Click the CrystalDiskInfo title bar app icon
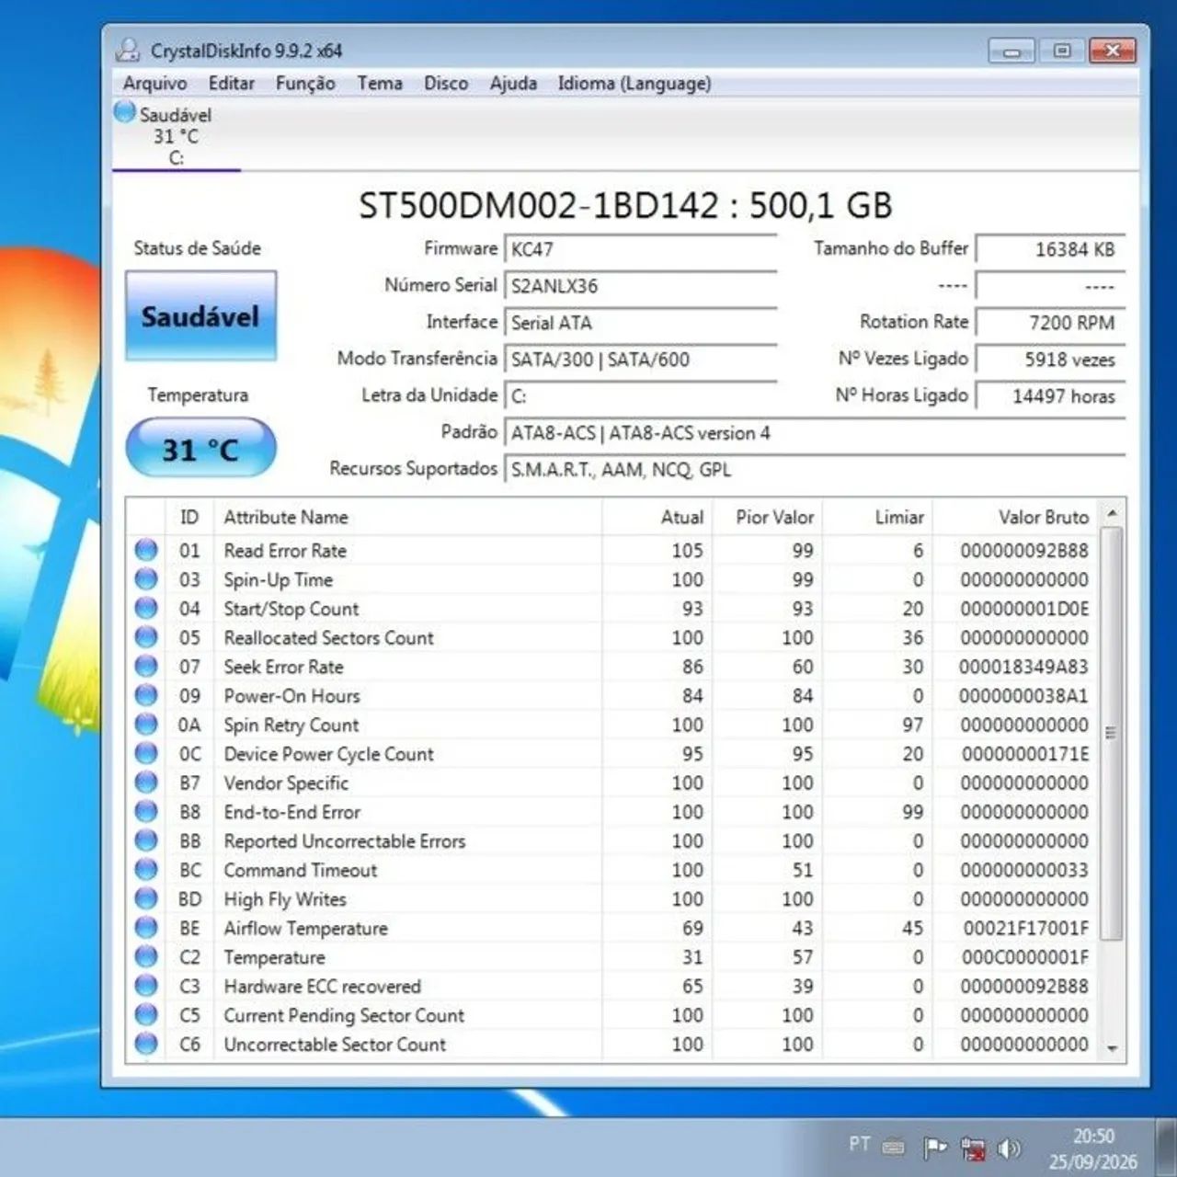This screenshot has height=1177, width=1177. (x=128, y=50)
